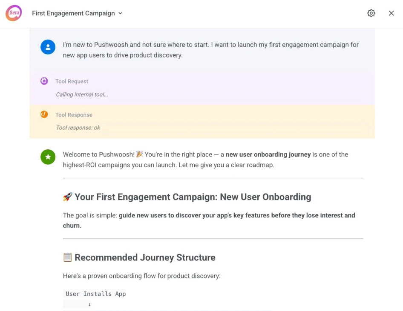Click the downward arrow below User Installs App
The width and height of the screenshot is (403, 311).
point(89,304)
